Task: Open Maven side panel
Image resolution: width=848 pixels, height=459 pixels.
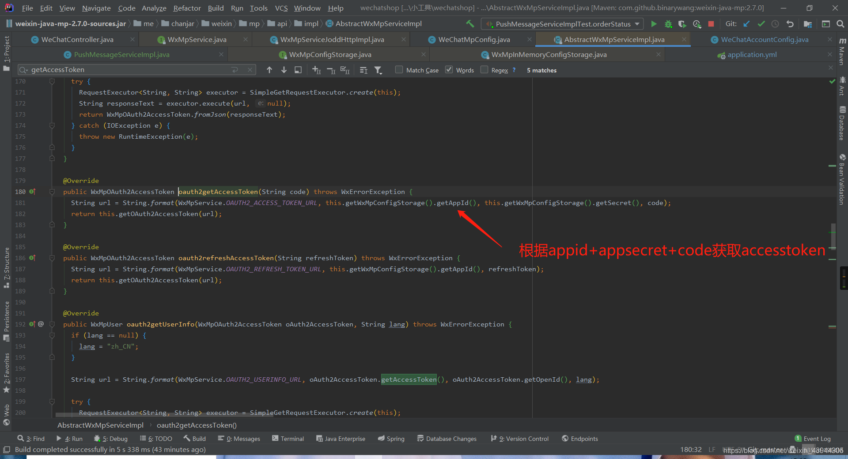Action: (842, 51)
